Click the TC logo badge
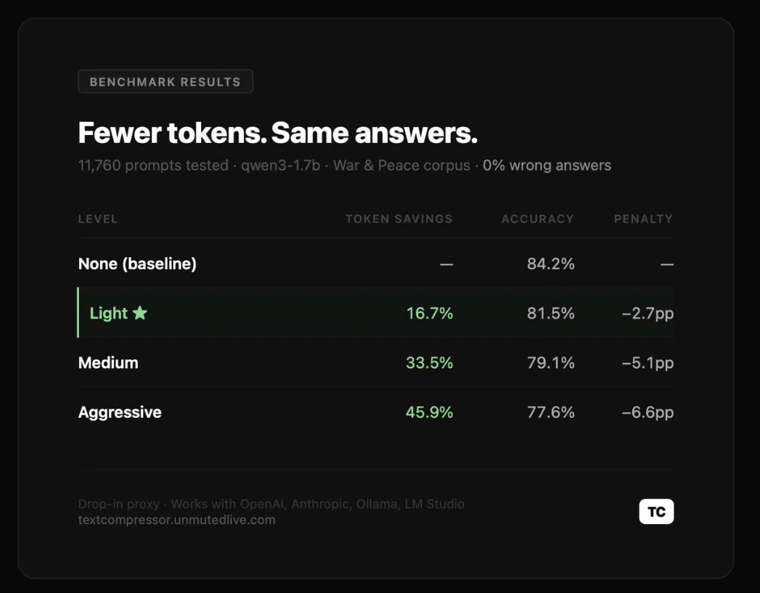760x593 pixels. [656, 512]
